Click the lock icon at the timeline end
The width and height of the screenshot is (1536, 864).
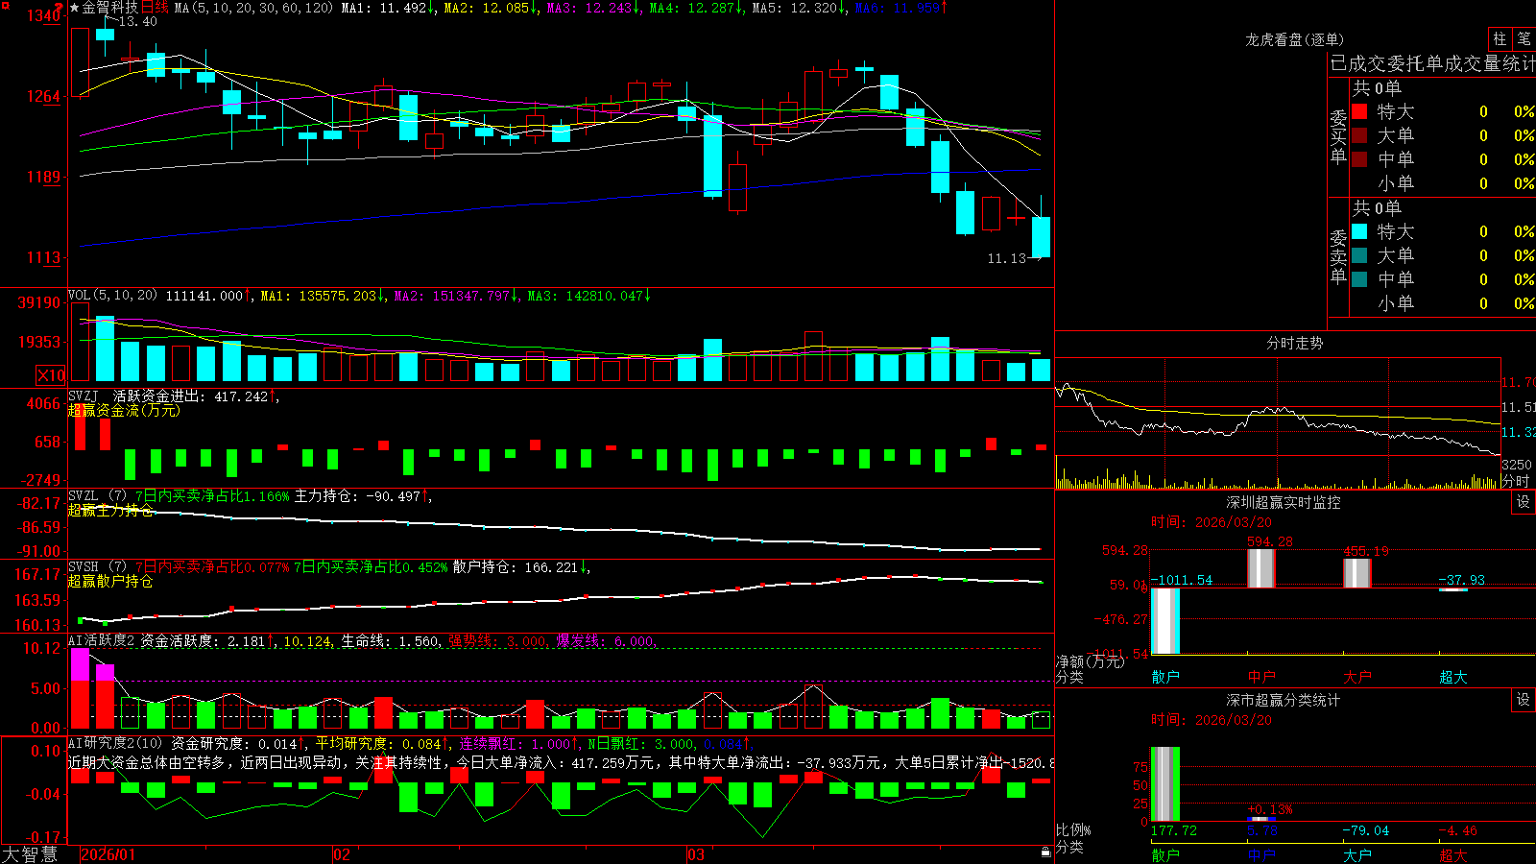[x=1046, y=852]
